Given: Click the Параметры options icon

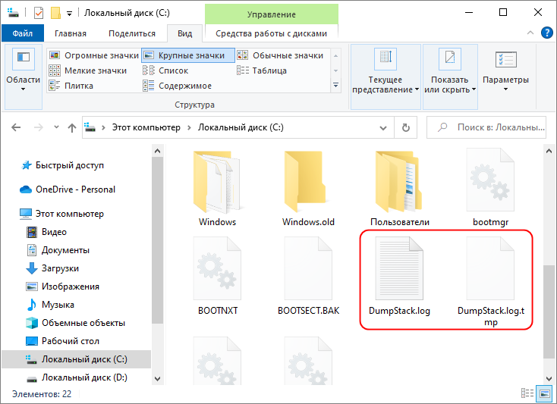Looking at the screenshot, I should pyautogui.click(x=505, y=59).
